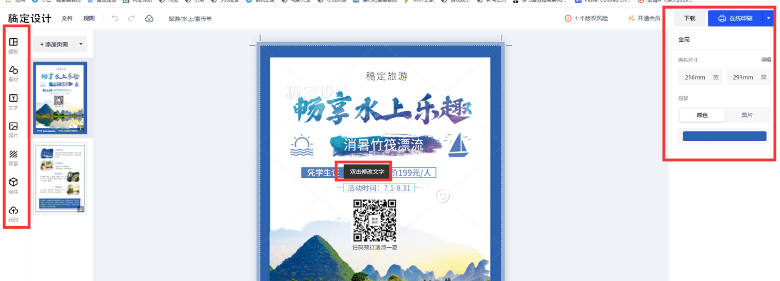This screenshot has width=780, height=281.
Task: Click the cloud save status icon
Action: pyautogui.click(x=149, y=18)
